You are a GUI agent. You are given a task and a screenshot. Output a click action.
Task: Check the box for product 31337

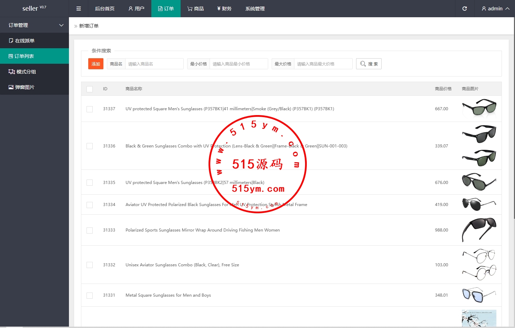tap(90, 109)
